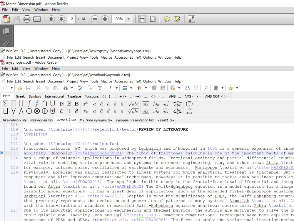
Task: Expand dropdown arrow beside picture icon
Action: tap(131, 88)
